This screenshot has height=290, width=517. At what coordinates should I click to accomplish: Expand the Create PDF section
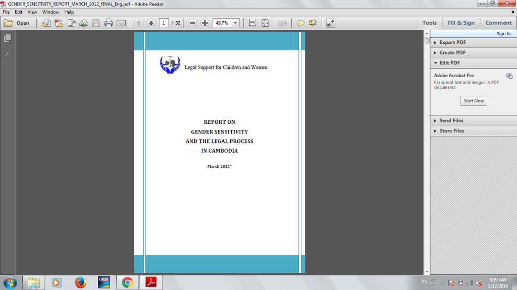452,53
